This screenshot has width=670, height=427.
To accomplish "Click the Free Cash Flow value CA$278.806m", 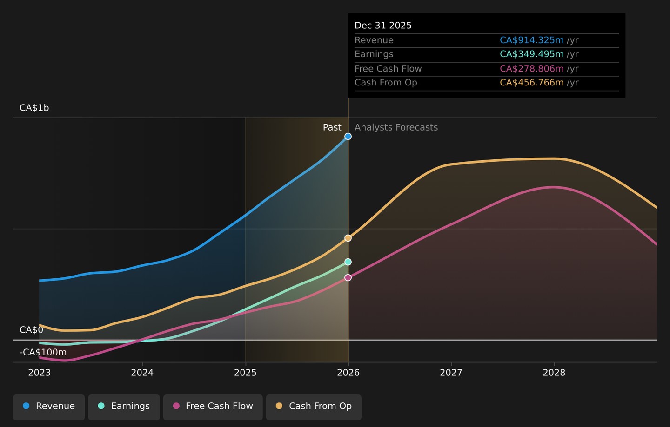I will (x=532, y=69).
